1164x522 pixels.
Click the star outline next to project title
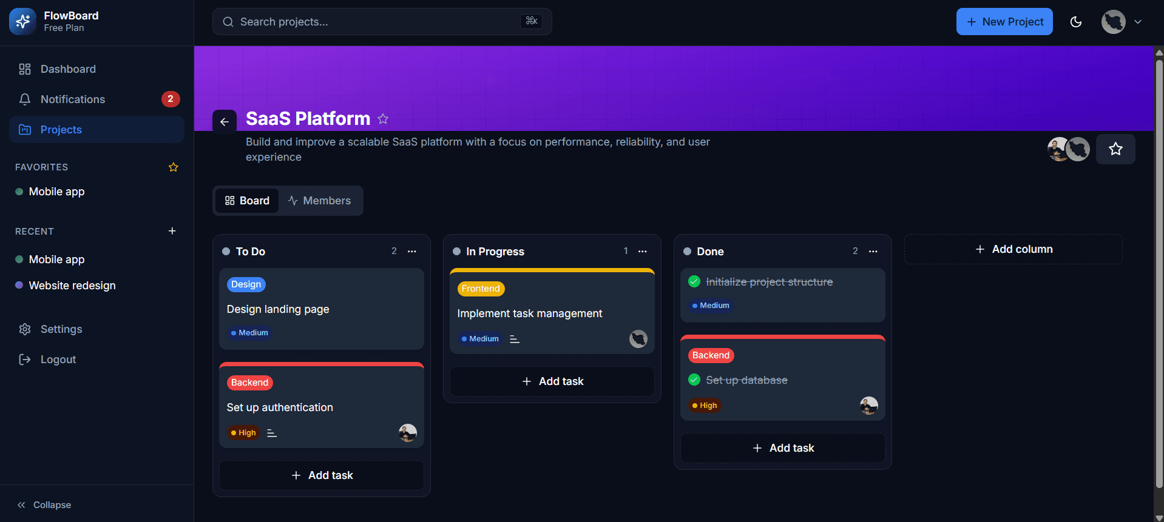383,119
